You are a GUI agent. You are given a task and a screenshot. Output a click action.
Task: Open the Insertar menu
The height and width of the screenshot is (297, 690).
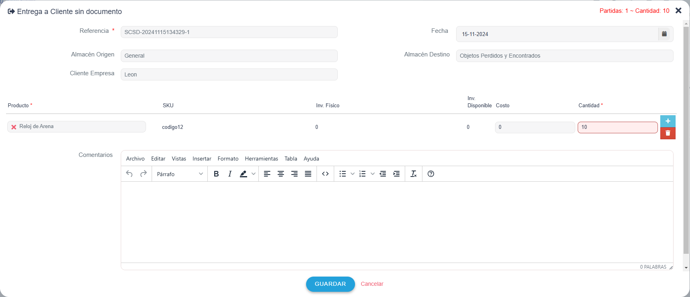(x=202, y=159)
